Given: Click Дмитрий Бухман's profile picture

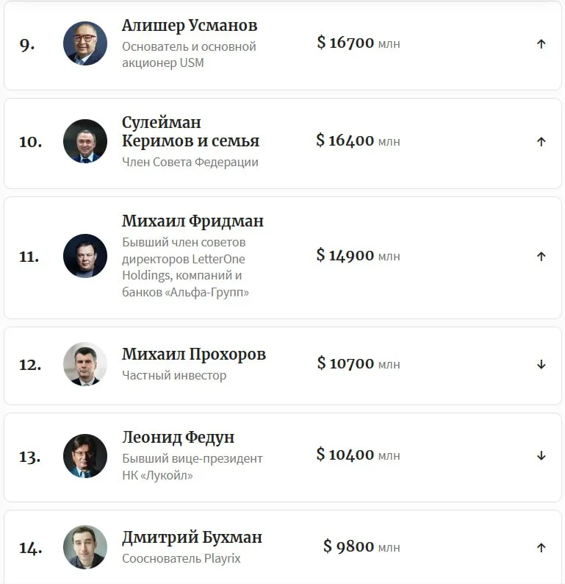Looking at the screenshot, I should tap(85, 547).
